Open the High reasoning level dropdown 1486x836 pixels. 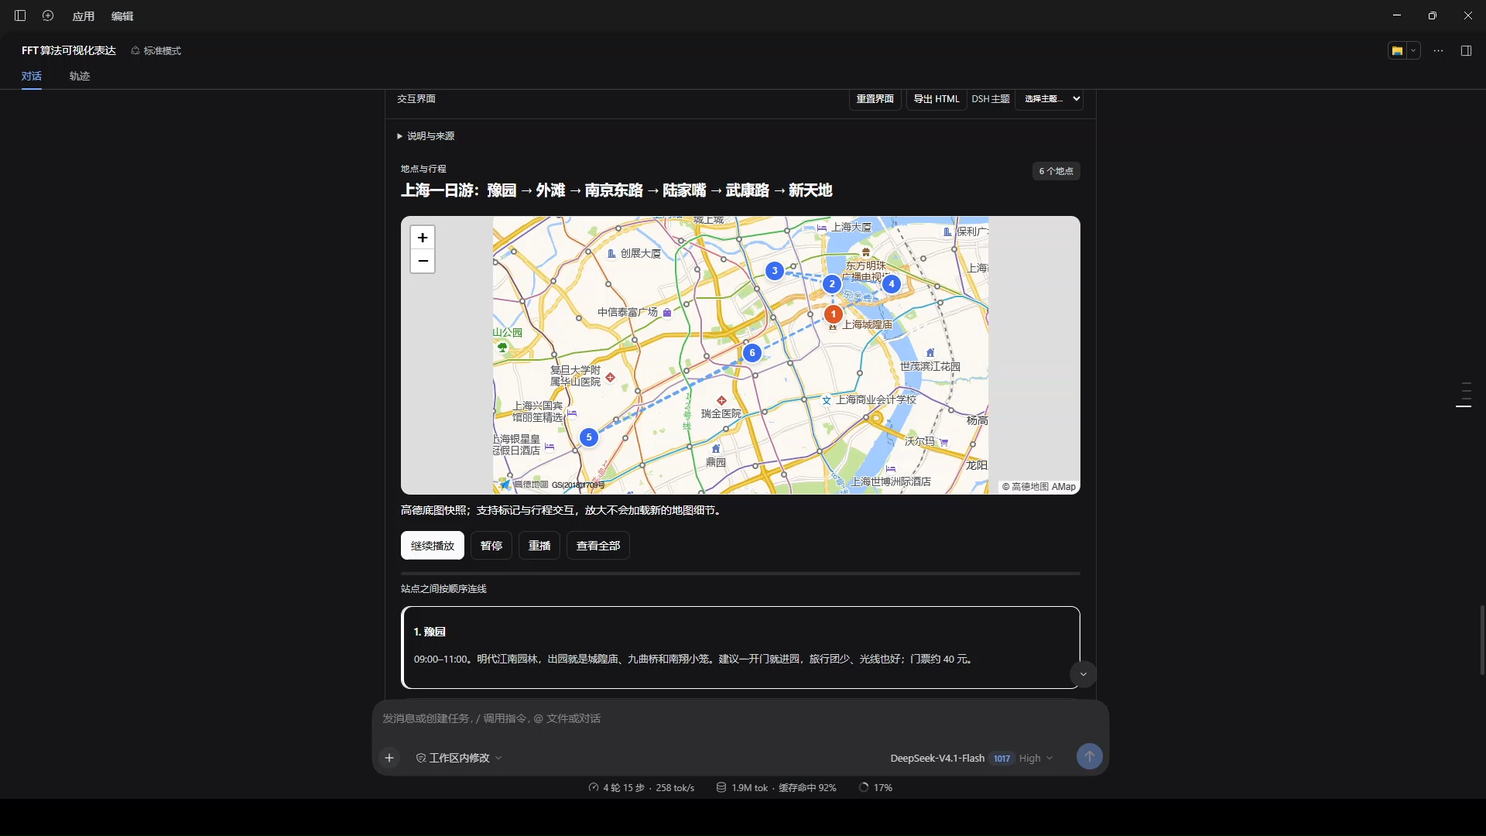click(x=1036, y=759)
